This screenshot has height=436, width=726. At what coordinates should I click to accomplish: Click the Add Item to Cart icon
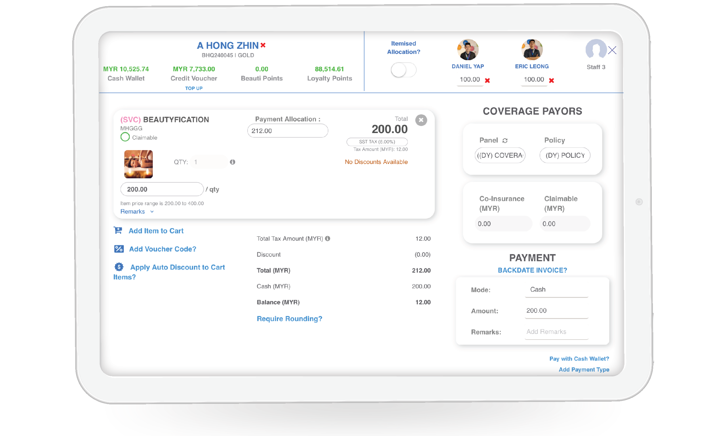(118, 230)
